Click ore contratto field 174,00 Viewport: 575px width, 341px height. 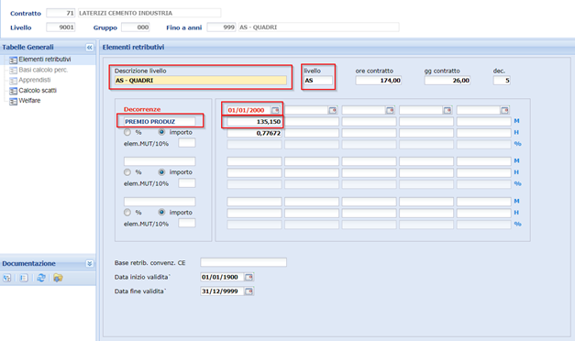(x=379, y=81)
